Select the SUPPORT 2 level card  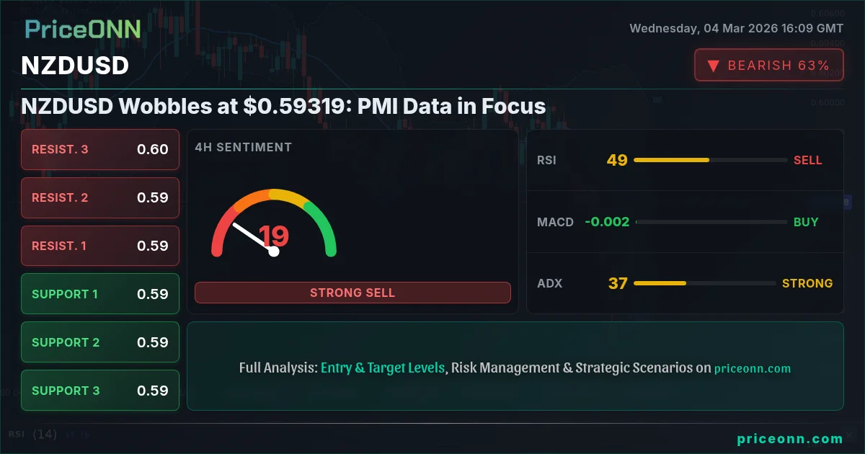click(x=100, y=342)
